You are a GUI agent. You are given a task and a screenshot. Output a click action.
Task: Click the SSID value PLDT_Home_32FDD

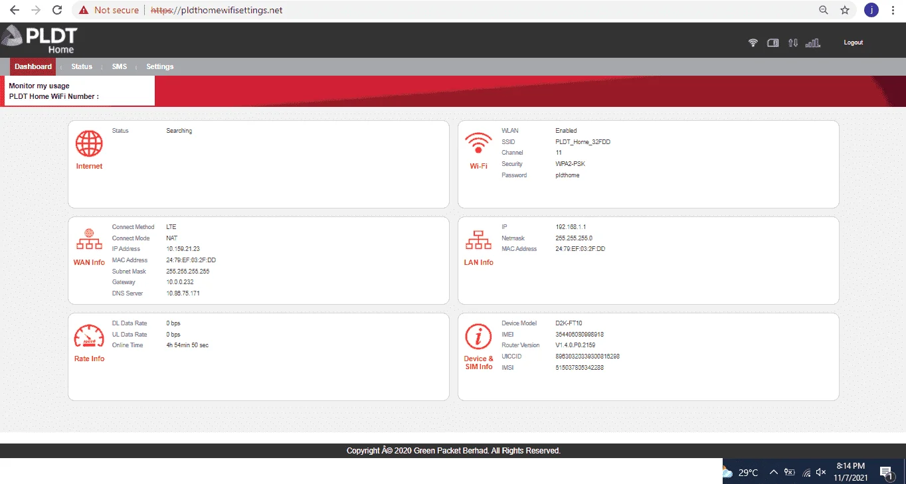(583, 142)
